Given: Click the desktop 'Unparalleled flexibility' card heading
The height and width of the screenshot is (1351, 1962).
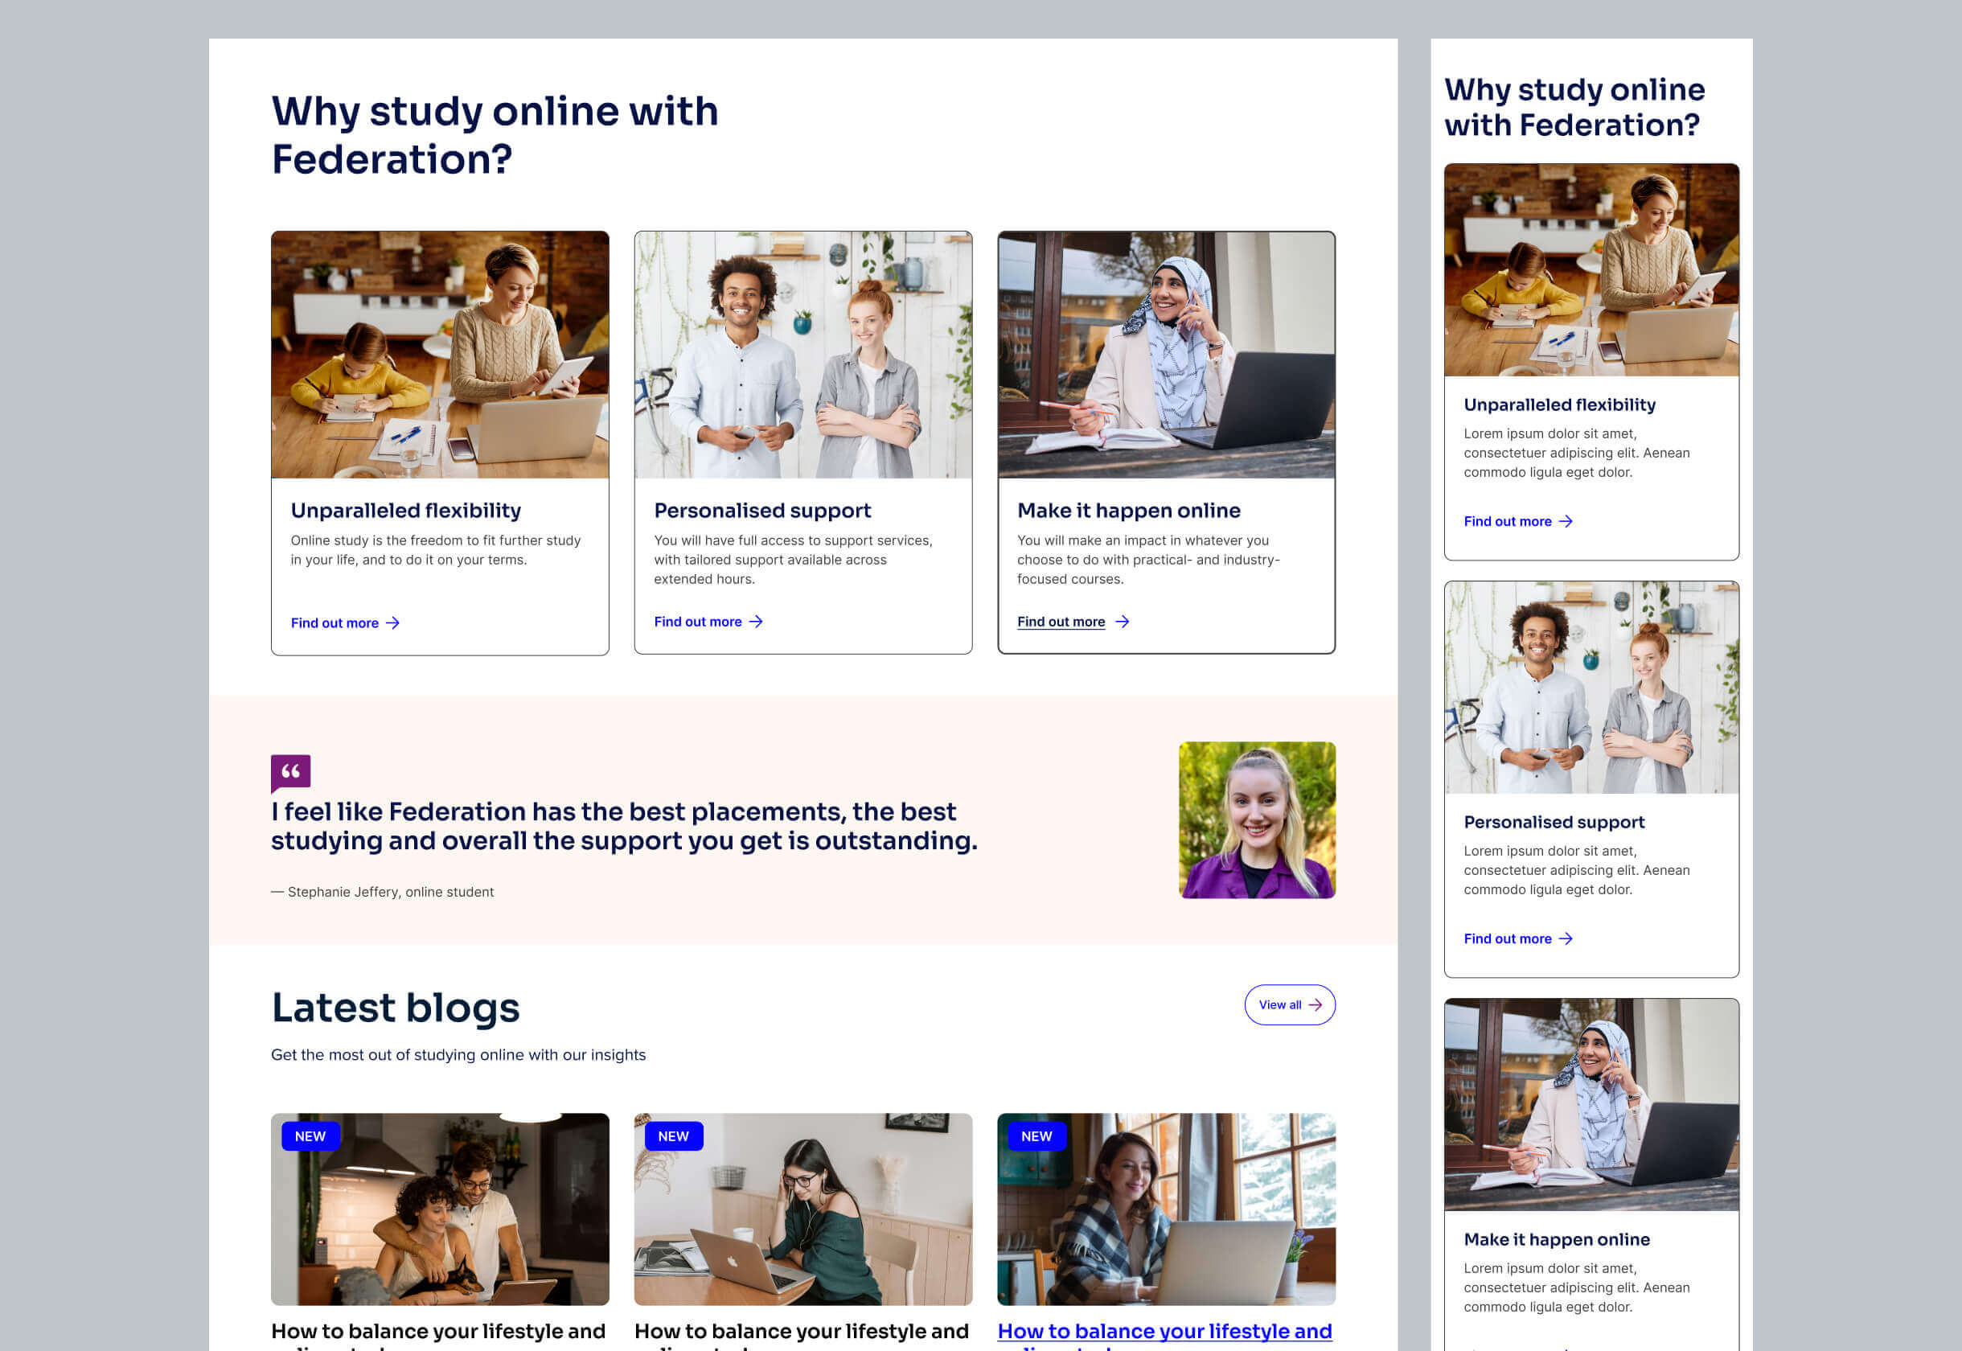Looking at the screenshot, I should [x=406, y=511].
